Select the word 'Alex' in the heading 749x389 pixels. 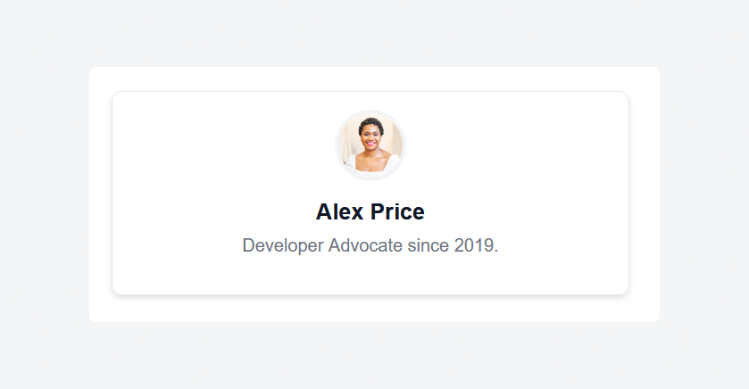pyautogui.click(x=339, y=212)
